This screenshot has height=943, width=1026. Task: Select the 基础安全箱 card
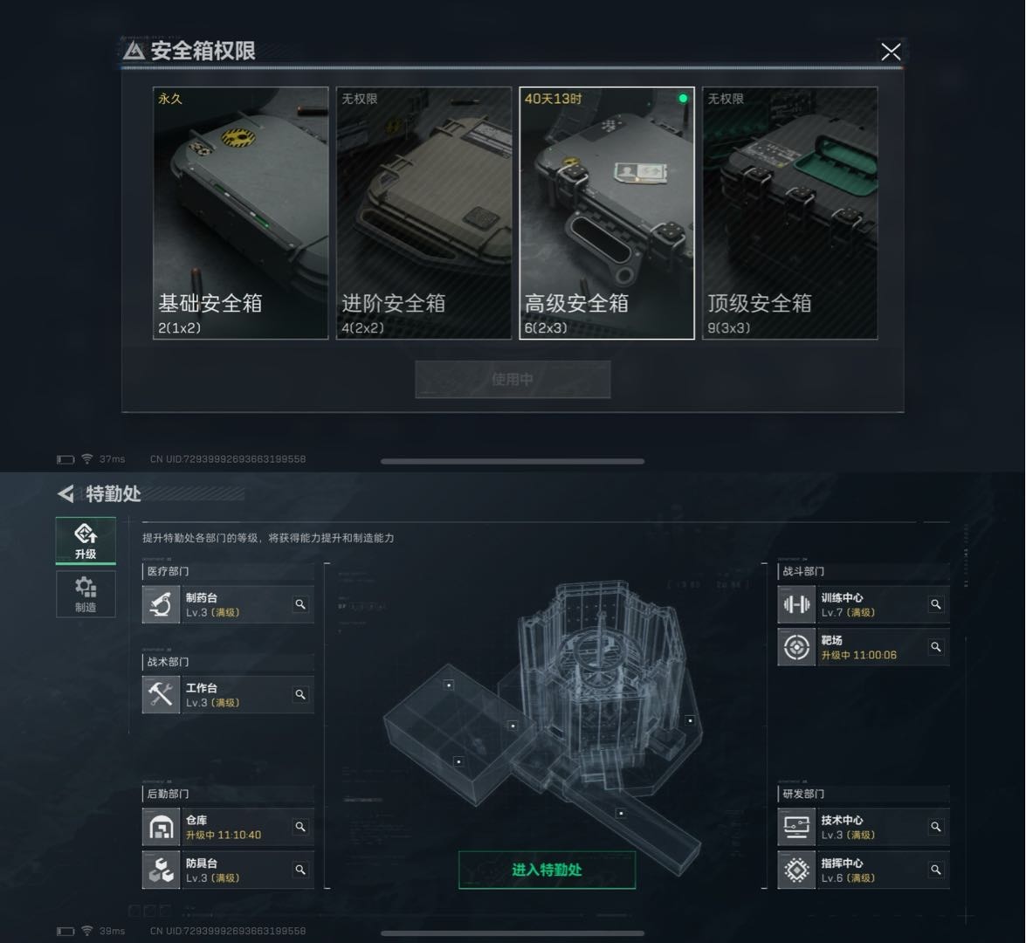coord(241,213)
